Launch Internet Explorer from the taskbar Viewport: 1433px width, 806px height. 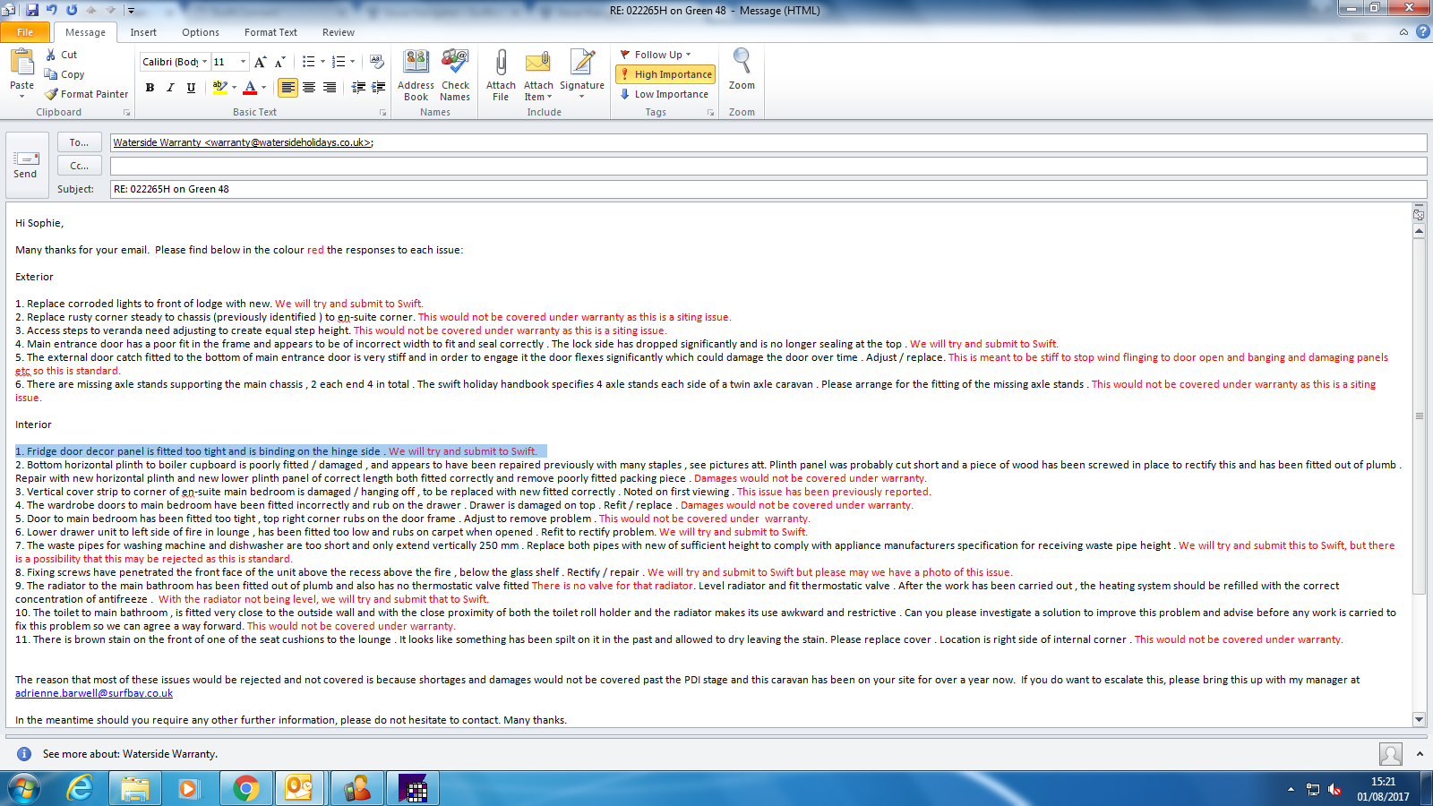click(x=81, y=788)
